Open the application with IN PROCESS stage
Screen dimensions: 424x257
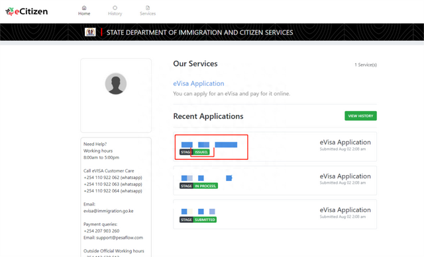point(275,180)
